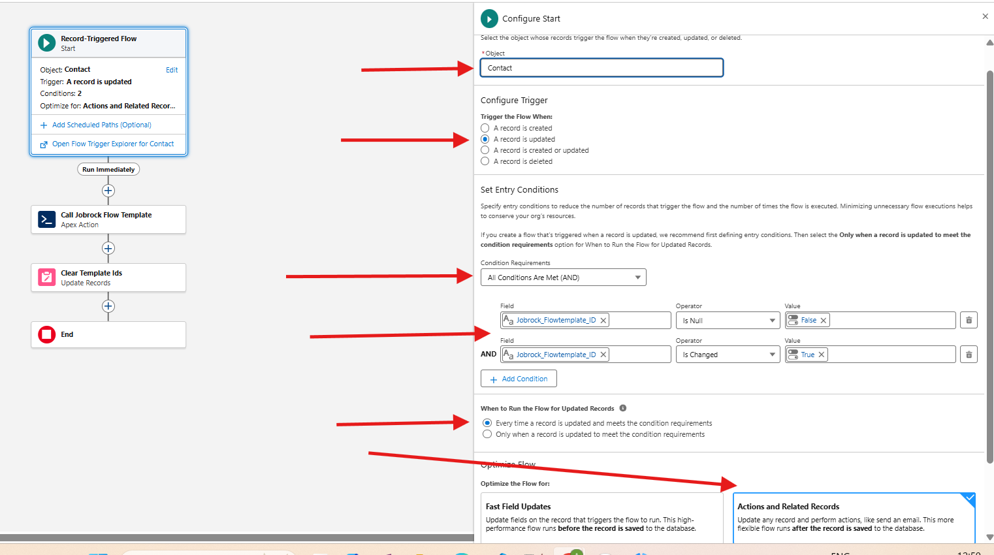Close the Configure Start panel
The height and width of the screenshot is (555, 994).
tap(985, 16)
